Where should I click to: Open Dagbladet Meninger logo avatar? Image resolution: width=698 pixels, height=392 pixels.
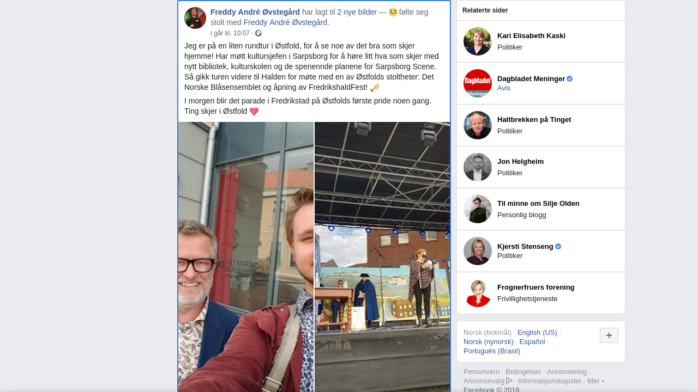tap(478, 83)
